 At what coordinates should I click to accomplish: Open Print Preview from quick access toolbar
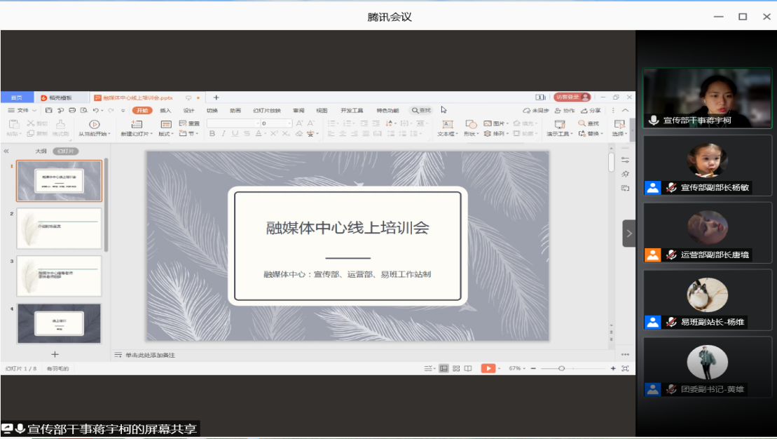(x=84, y=110)
